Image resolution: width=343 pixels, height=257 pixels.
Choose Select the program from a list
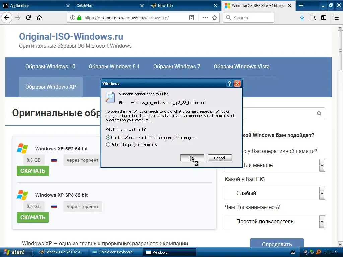108,145
